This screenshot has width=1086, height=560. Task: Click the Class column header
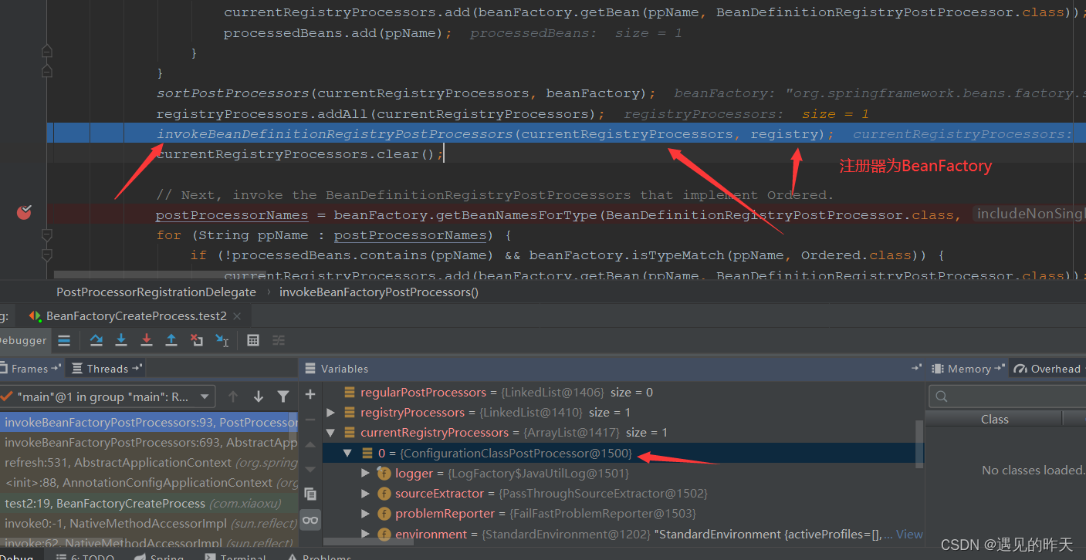pos(994,419)
